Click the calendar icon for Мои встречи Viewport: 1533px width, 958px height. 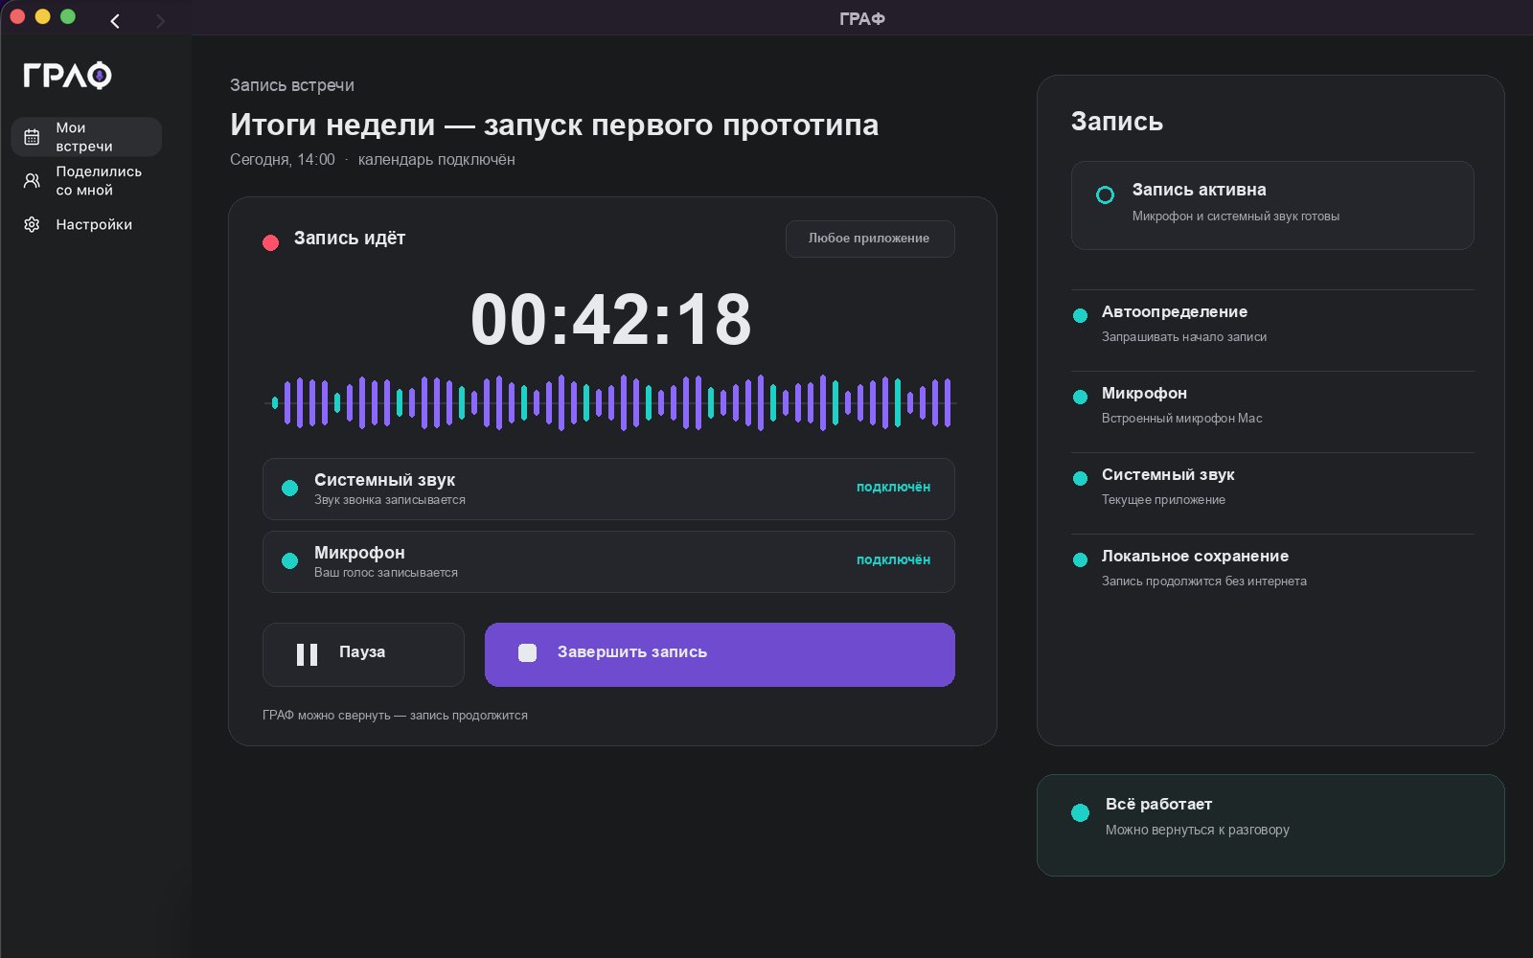(x=32, y=137)
